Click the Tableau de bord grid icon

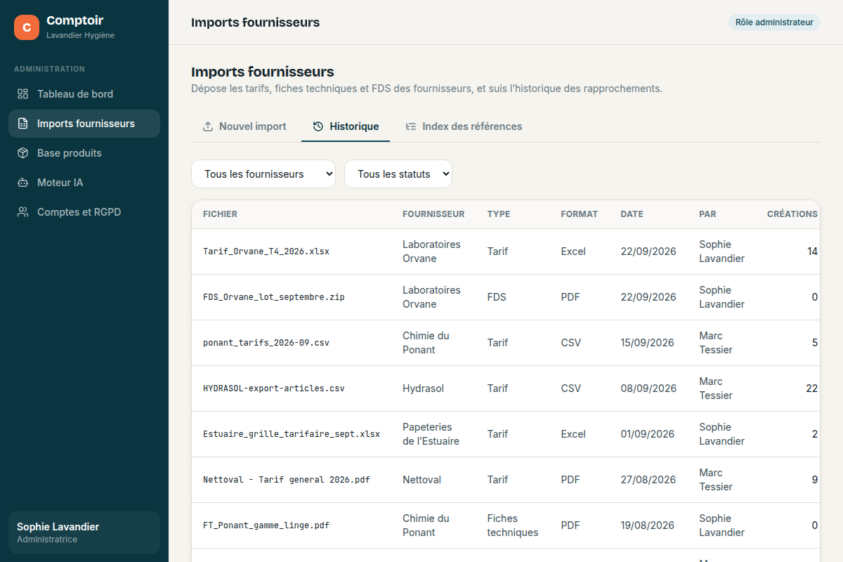[x=23, y=94]
